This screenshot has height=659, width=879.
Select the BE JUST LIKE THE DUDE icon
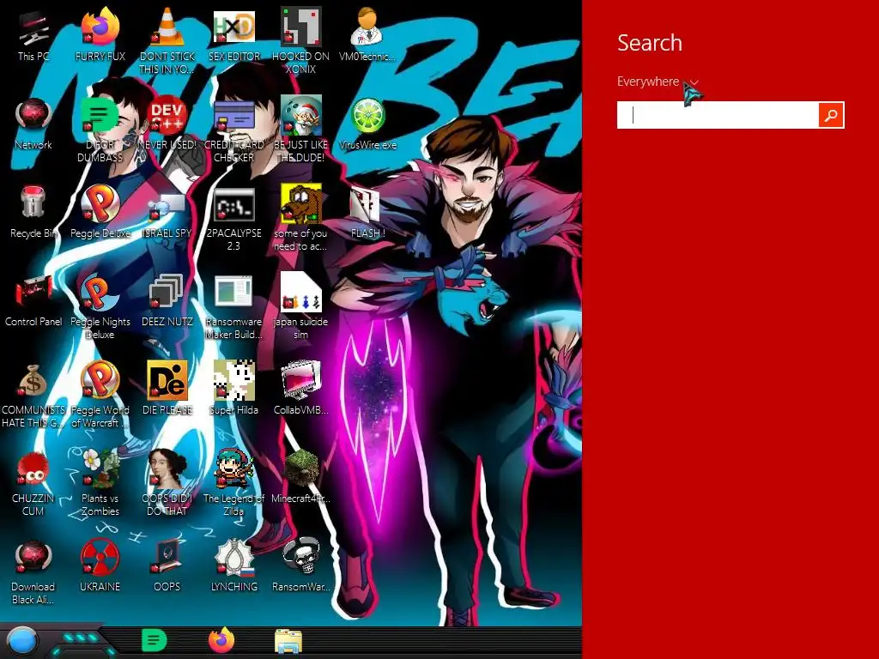coord(301,116)
